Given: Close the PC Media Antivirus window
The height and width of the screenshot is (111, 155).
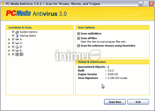Looking at the screenshot, I should point(151,4).
